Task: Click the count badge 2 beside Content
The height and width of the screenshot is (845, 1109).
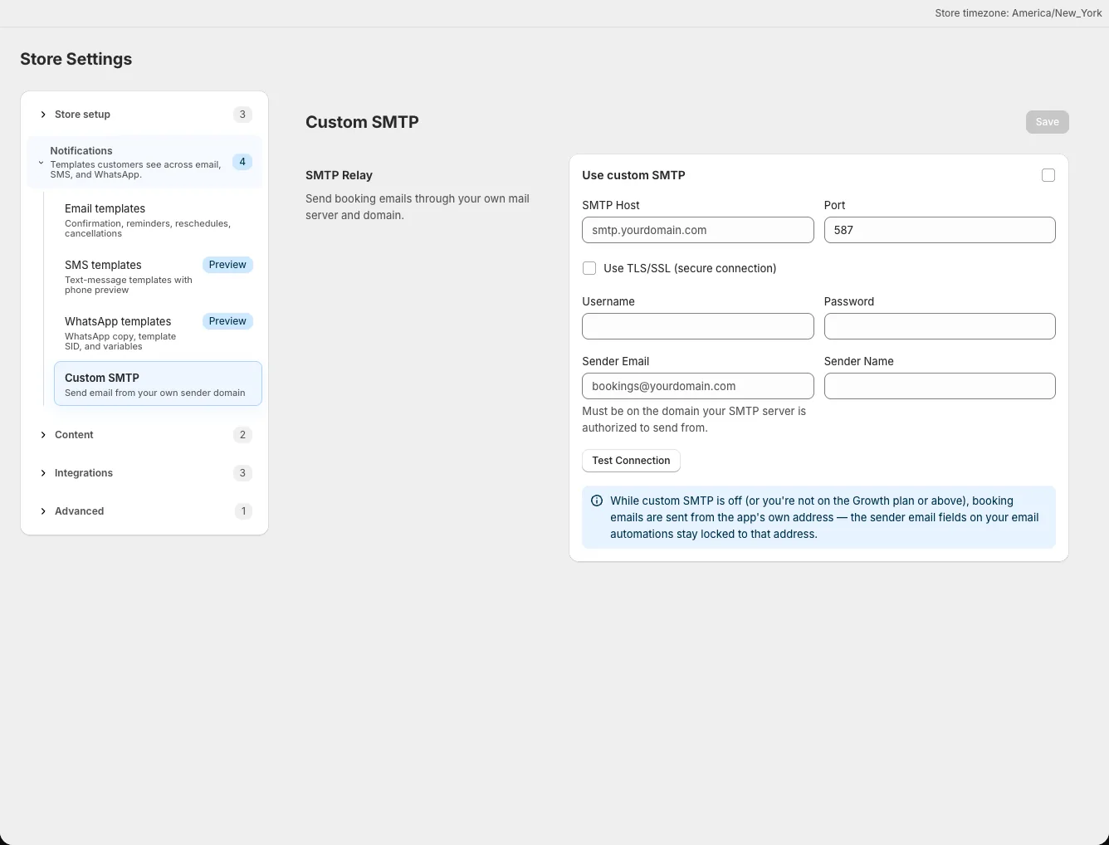Action: [242, 435]
